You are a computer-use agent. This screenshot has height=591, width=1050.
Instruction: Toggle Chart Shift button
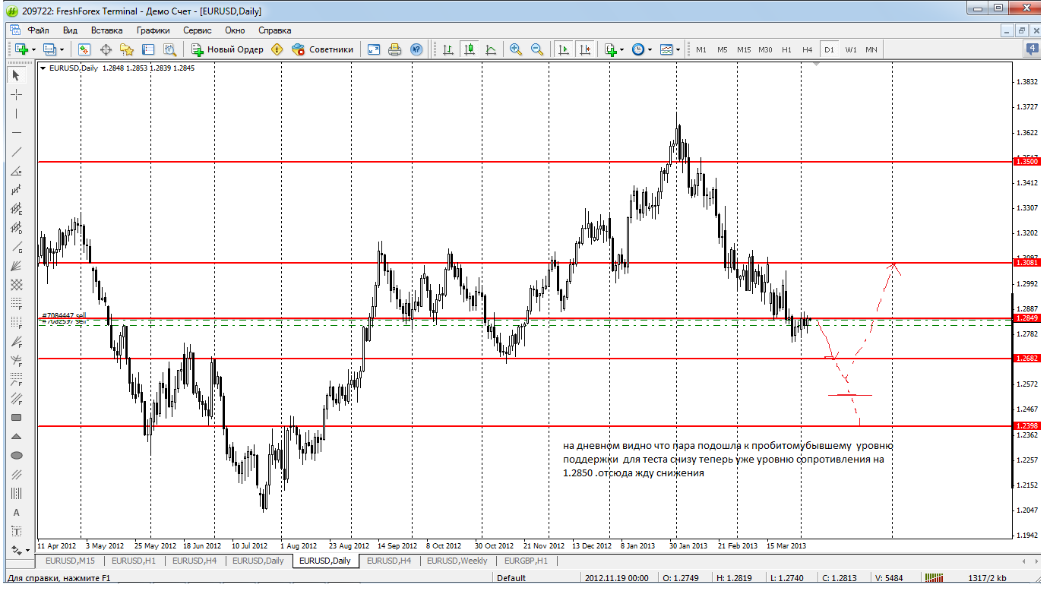coord(584,49)
